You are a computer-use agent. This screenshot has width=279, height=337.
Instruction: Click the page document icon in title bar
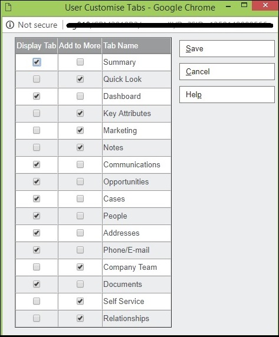pos(8,7)
